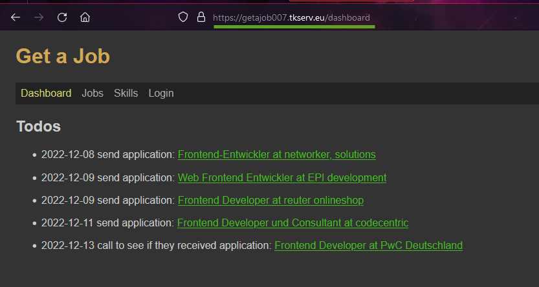This screenshot has width=539, height=287.
Task: Open Frontend Developer at reuter onlineshop link
Action: (x=270, y=201)
